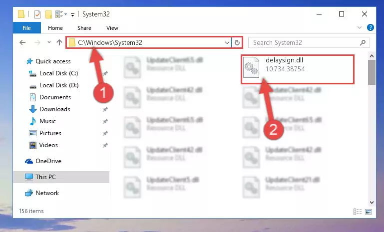Toggle the pin next to Music

click(x=105, y=121)
